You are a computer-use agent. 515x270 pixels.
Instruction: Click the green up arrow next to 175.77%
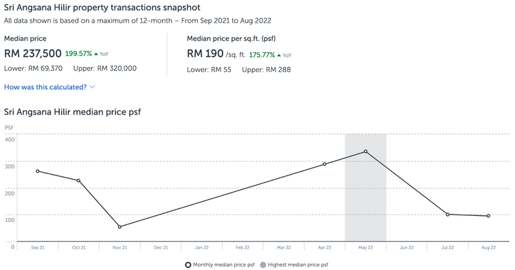coord(279,55)
